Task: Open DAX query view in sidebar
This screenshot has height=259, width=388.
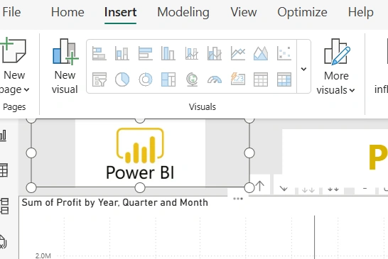Action: point(3,241)
